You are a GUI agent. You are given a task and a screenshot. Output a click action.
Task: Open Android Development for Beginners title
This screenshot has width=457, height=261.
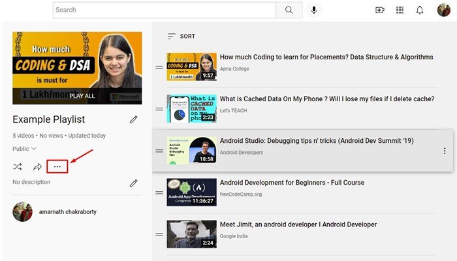(292, 183)
